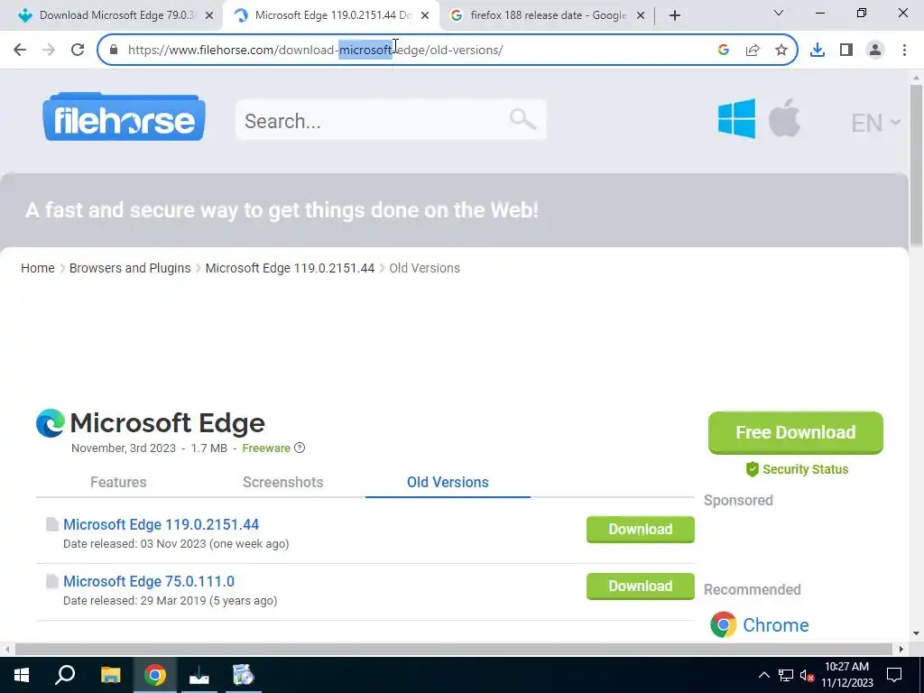Go back to the previous page
924x693 pixels.
[x=20, y=51]
